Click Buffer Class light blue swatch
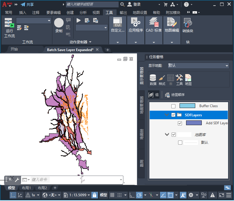Image resolution: width=234 pixels, height=201 pixels. [187, 106]
